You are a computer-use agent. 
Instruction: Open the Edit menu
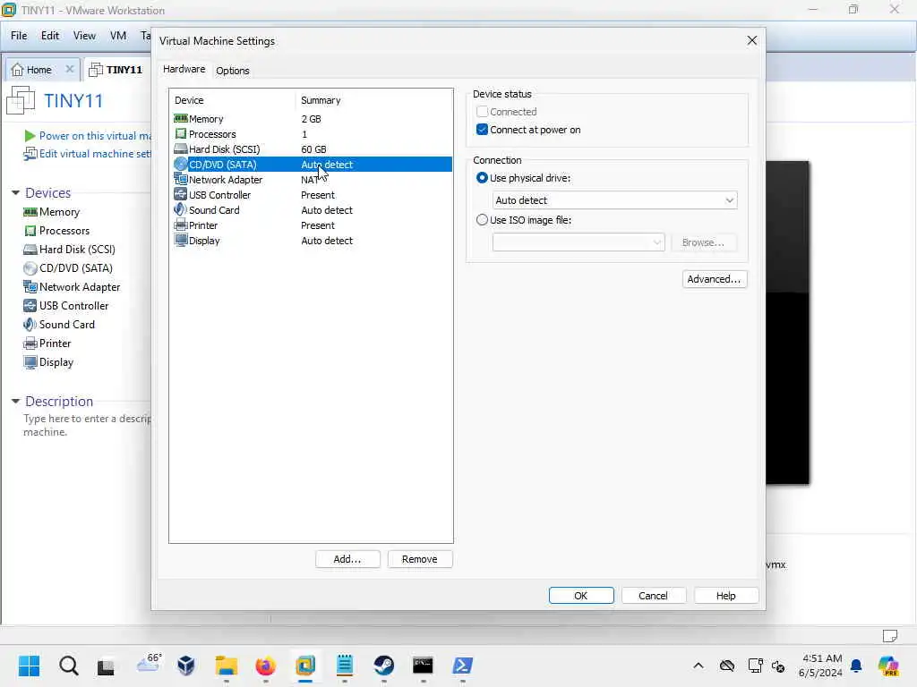[50, 36]
